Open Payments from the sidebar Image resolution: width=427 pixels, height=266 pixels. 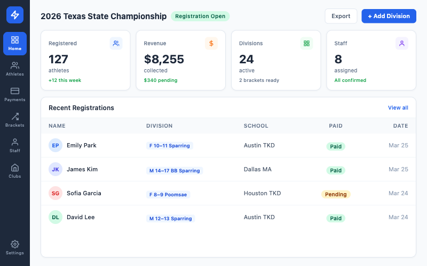tap(15, 95)
